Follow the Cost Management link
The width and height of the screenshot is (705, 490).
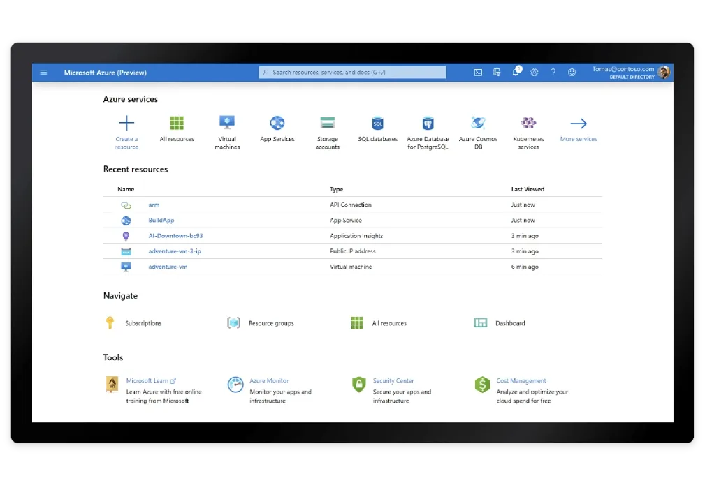[x=521, y=380]
